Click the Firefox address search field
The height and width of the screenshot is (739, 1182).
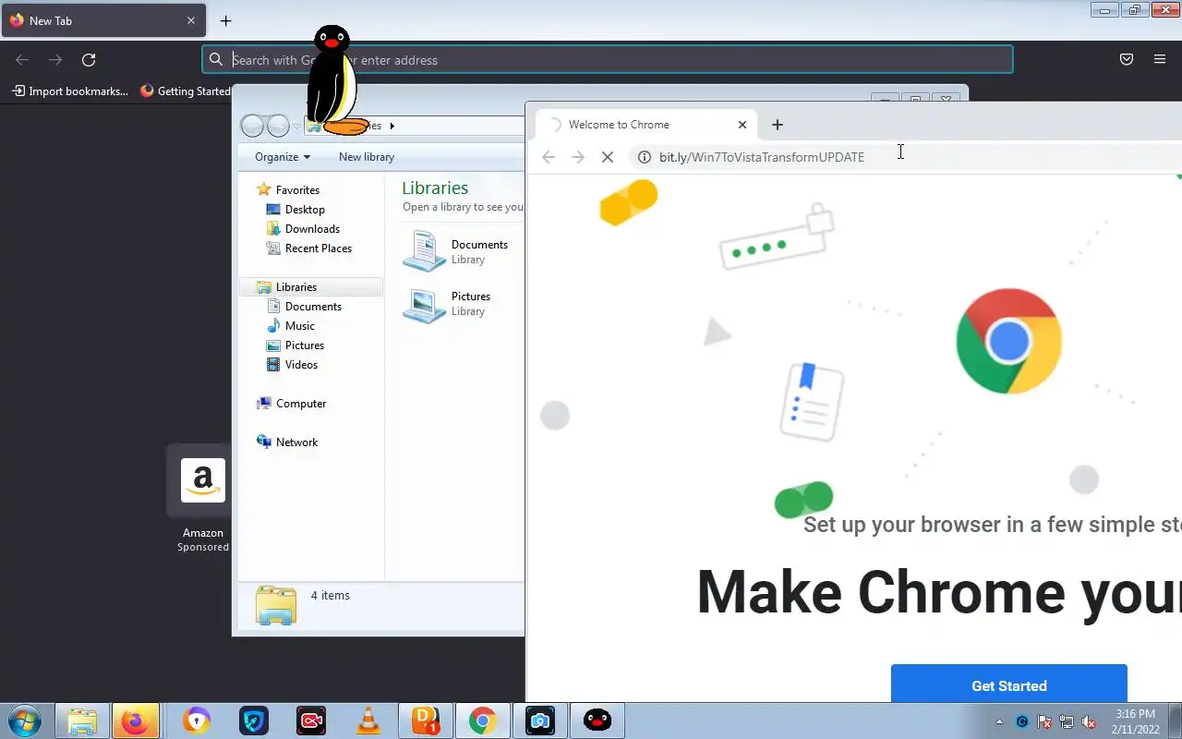pyautogui.click(x=608, y=60)
